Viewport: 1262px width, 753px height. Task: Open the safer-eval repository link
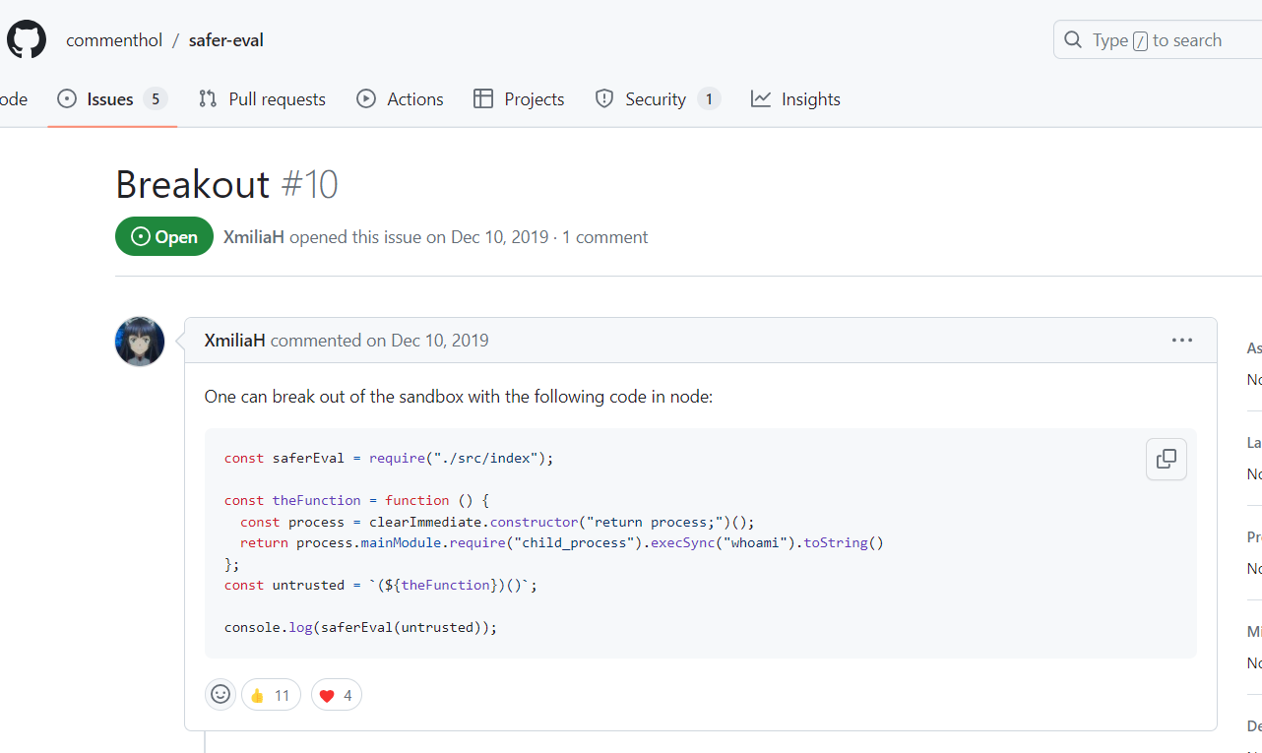(x=226, y=40)
